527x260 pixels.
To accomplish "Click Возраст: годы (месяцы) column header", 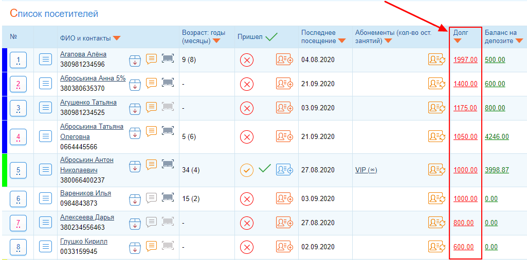I will tap(204, 36).
